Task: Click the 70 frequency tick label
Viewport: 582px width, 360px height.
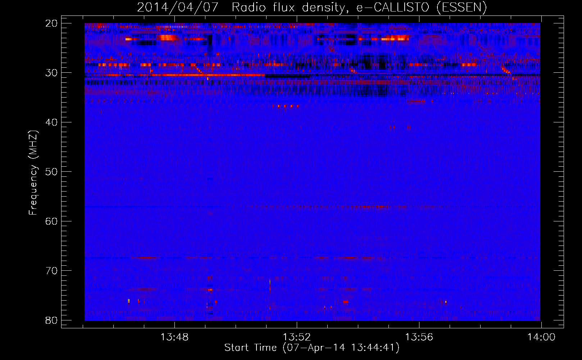Action: pyautogui.click(x=51, y=271)
